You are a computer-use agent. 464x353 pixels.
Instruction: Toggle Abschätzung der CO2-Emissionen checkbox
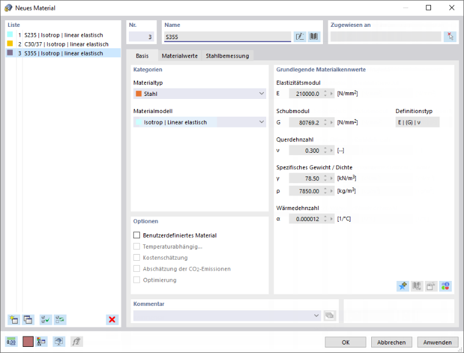click(136, 269)
